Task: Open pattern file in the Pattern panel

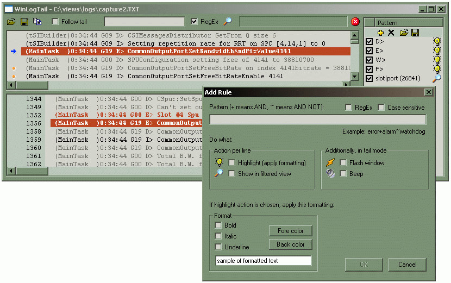Action: click(x=404, y=33)
